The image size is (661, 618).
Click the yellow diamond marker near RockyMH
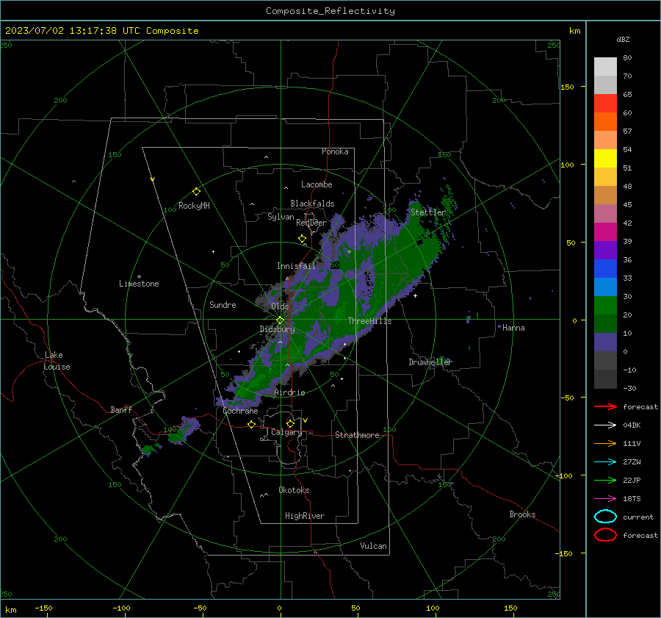196,192
